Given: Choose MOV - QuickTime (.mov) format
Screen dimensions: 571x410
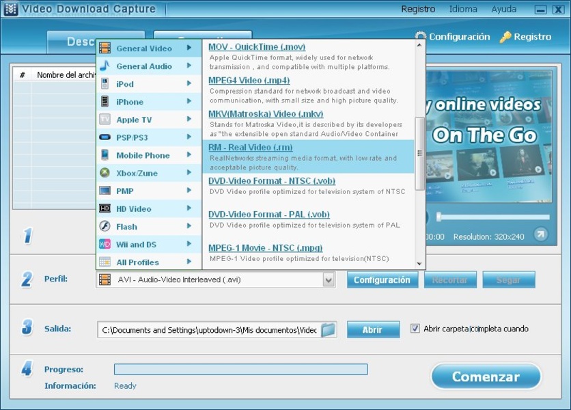Looking at the screenshot, I should coord(257,46).
